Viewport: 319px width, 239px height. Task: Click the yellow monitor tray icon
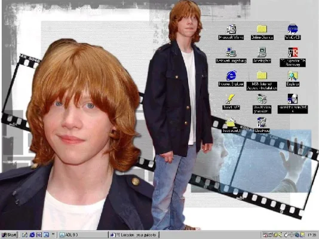pyautogui.click(x=302, y=235)
